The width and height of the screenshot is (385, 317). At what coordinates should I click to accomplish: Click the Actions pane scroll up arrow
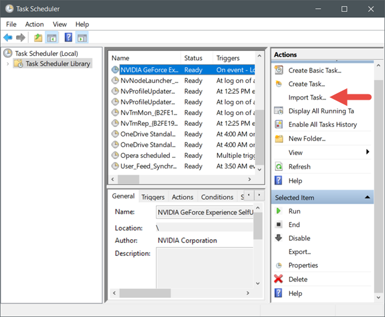click(378, 65)
